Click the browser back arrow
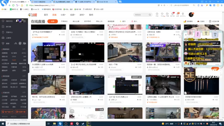The image size is (224, 126). pos(10,5)
